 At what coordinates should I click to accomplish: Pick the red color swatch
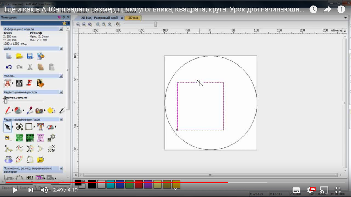139,184
